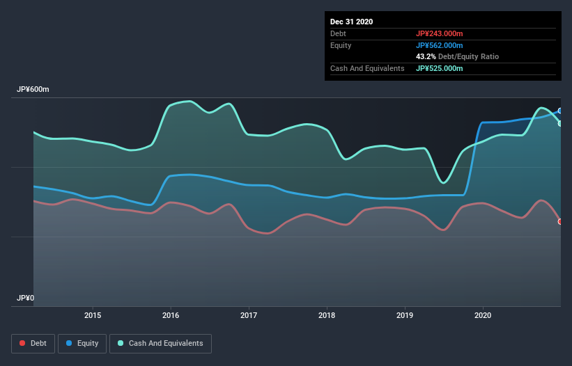Viewport: 572px width, 366px height.
Task: Click the 2015 x-axis label
Action: pos(93,315)
